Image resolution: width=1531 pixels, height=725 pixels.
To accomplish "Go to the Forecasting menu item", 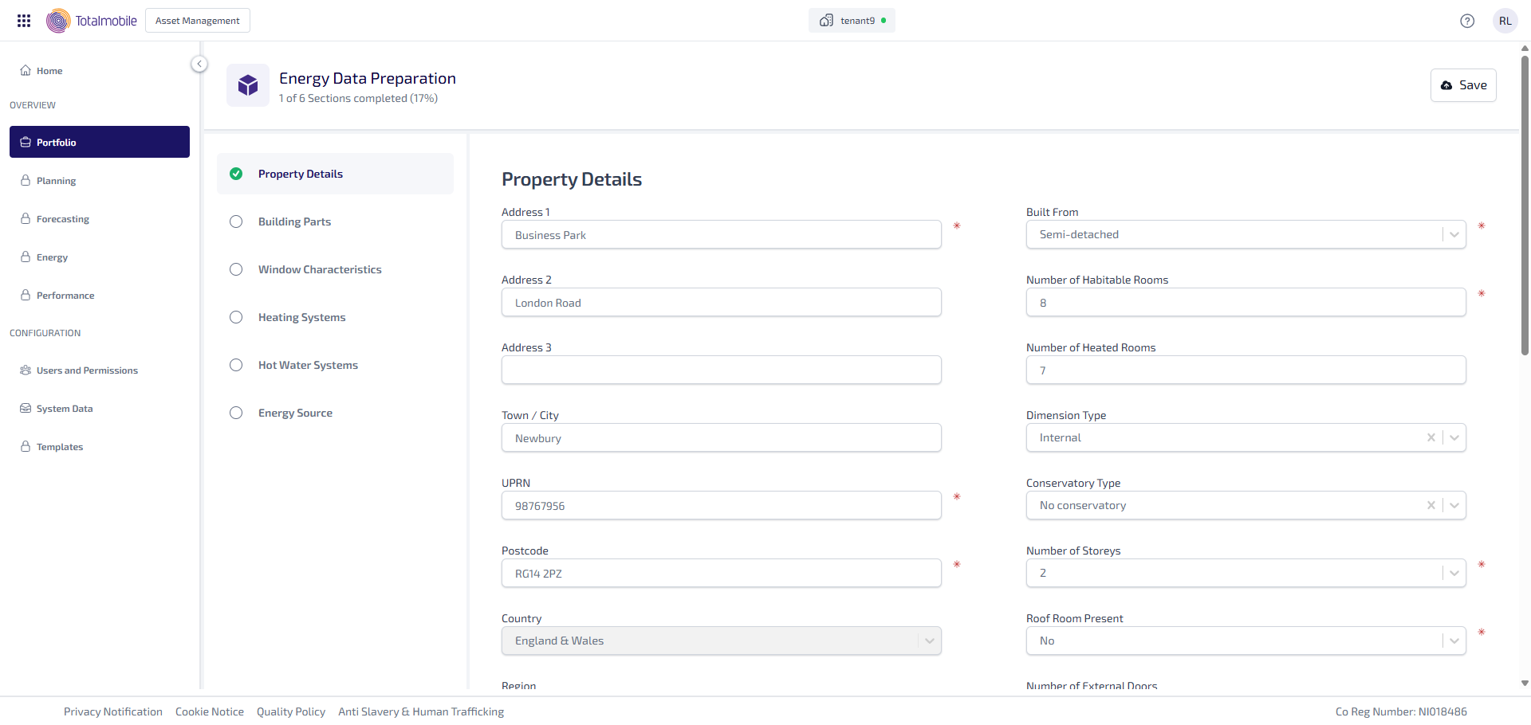I will 63,219.
